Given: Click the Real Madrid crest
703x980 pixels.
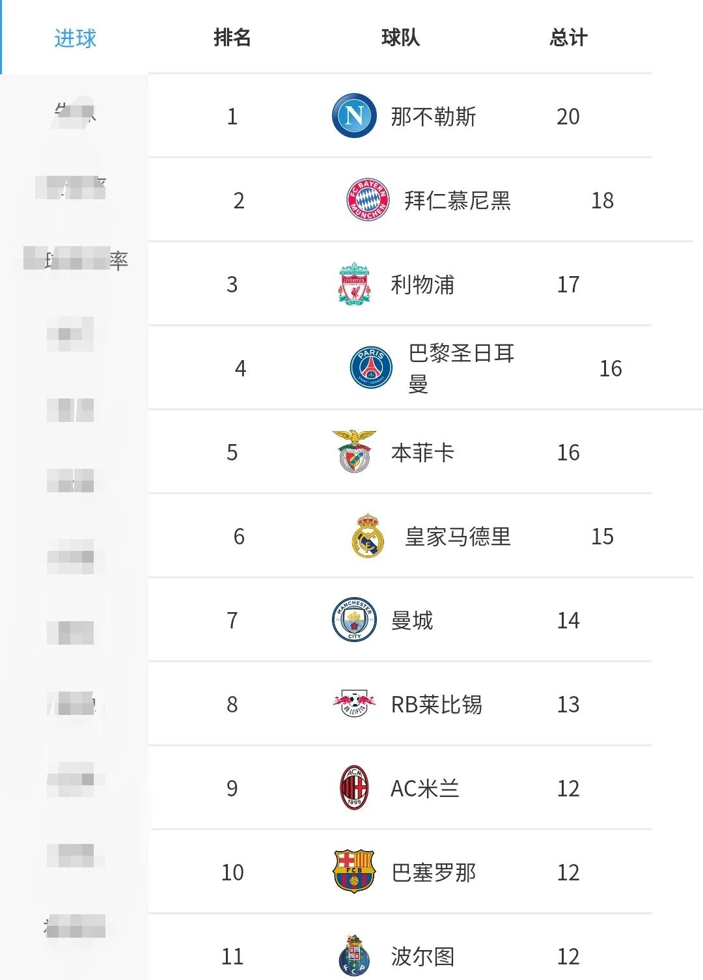Looking at the screenshot, I should point(368,536).
